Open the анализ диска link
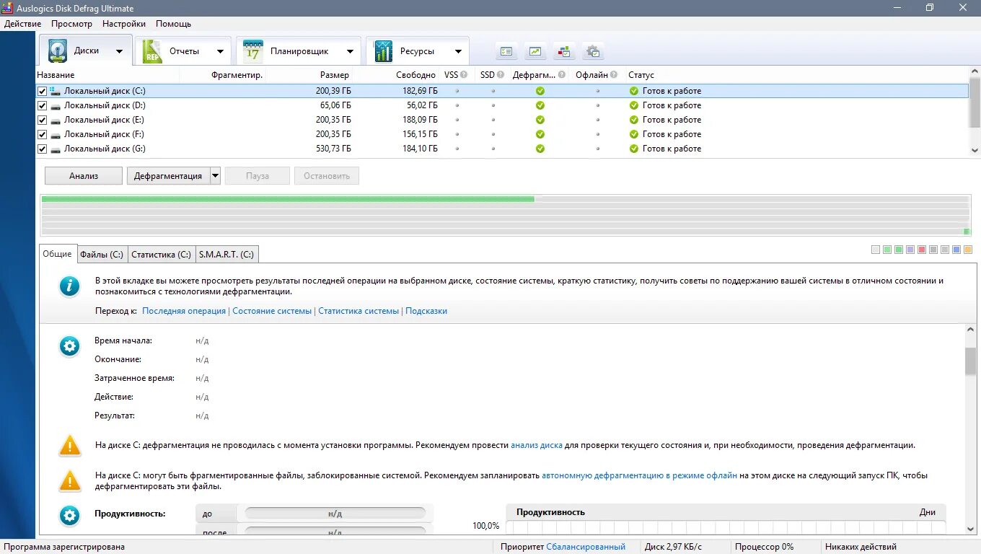Image resolution: width=981 pixels, height=554 pixels. click(x=537, y=445)
